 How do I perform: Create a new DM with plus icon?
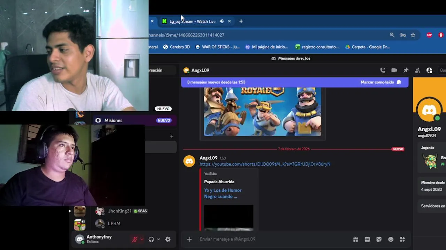(171, 136)
